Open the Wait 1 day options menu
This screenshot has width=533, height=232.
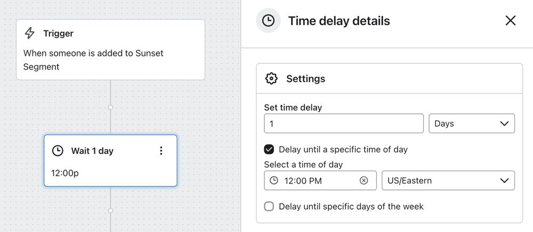click(x=161, y=151)
